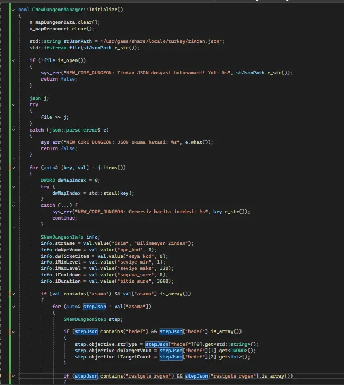This screenshot has height=385, width=344.
Task: Collapse the rastgele_regen if block
Action: (x=13, y=376)
